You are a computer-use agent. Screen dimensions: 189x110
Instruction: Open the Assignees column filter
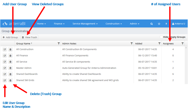click(x=182, y=43)
